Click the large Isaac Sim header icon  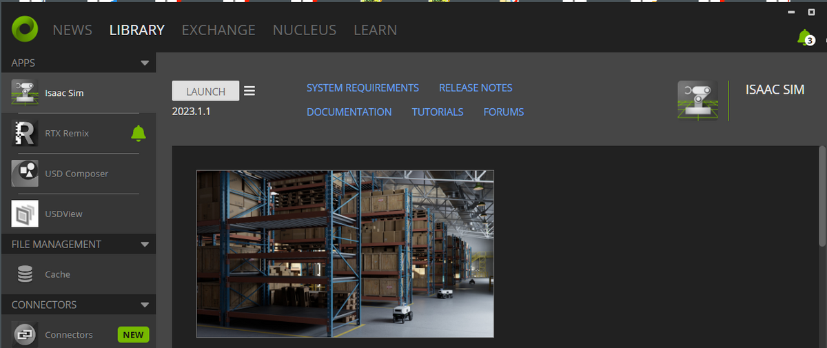click(697, 101)
